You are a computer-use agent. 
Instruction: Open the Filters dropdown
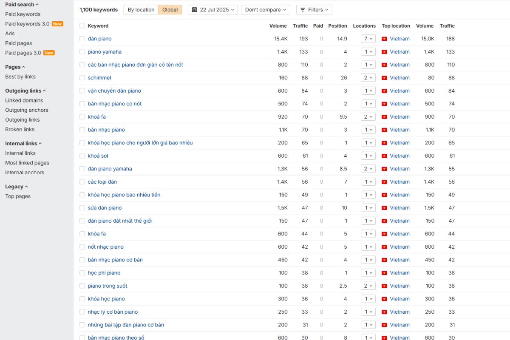(314, 10)
